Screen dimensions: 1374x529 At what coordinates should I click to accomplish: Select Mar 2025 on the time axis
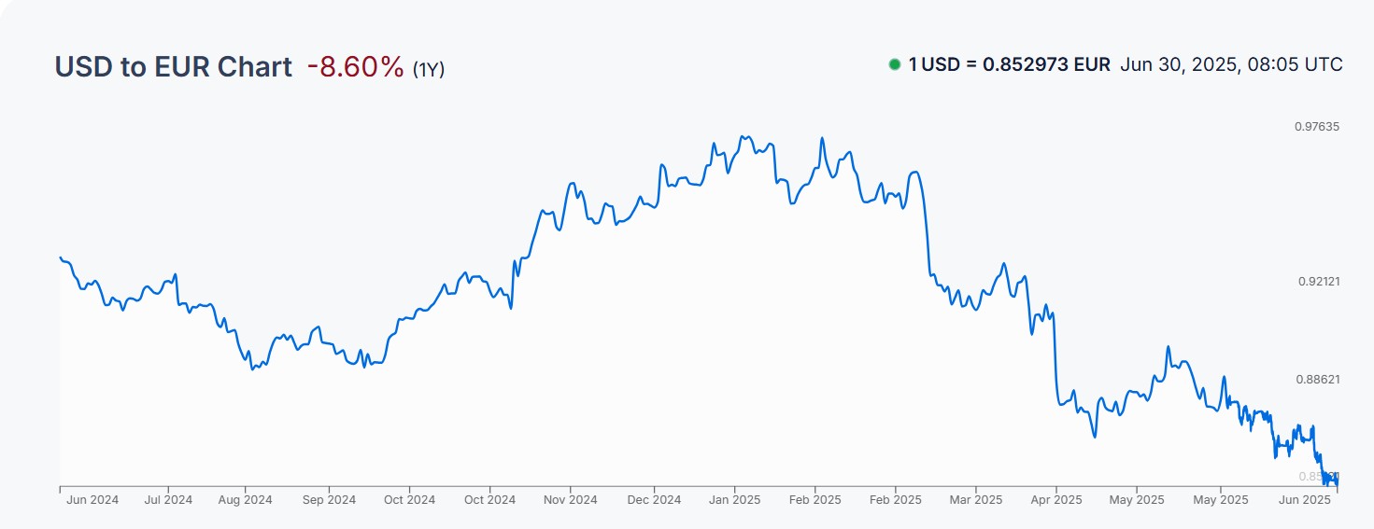coord(975,500)
